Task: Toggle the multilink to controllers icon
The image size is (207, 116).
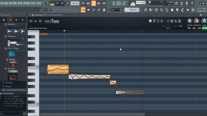Action: coord(99,10)
